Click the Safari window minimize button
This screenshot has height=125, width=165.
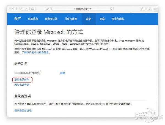(x=13, y=9)
